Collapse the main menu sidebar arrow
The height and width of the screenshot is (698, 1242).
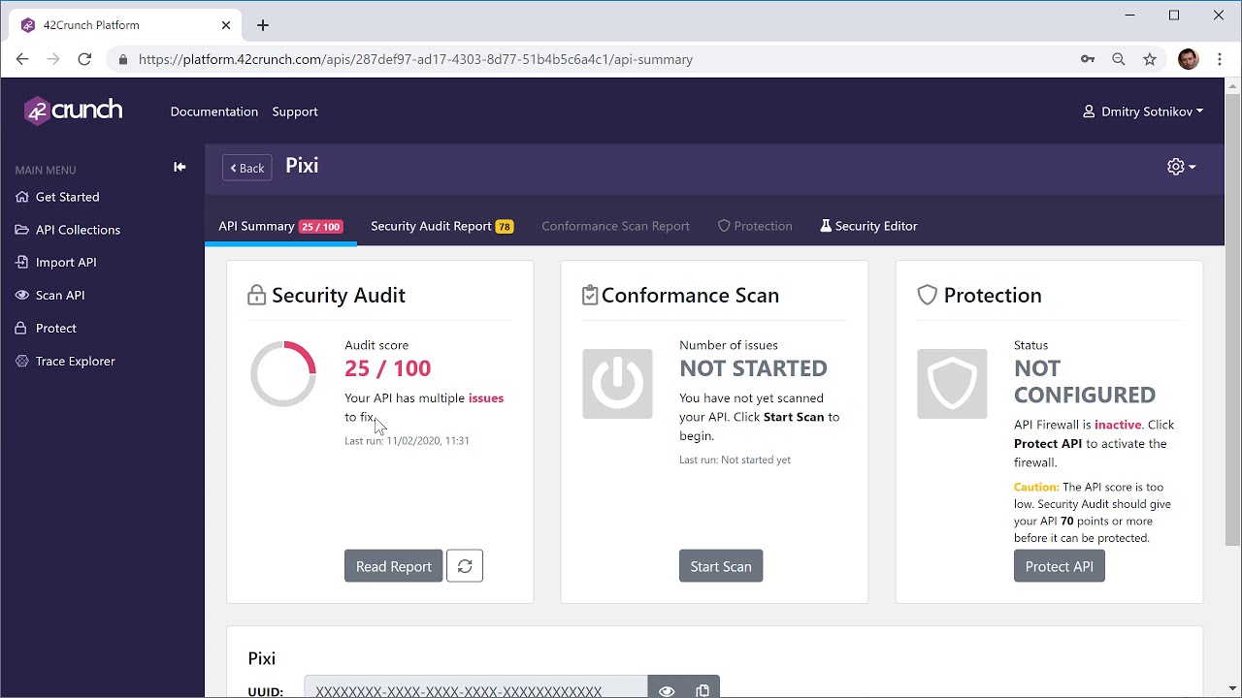(x=180, y=167)
